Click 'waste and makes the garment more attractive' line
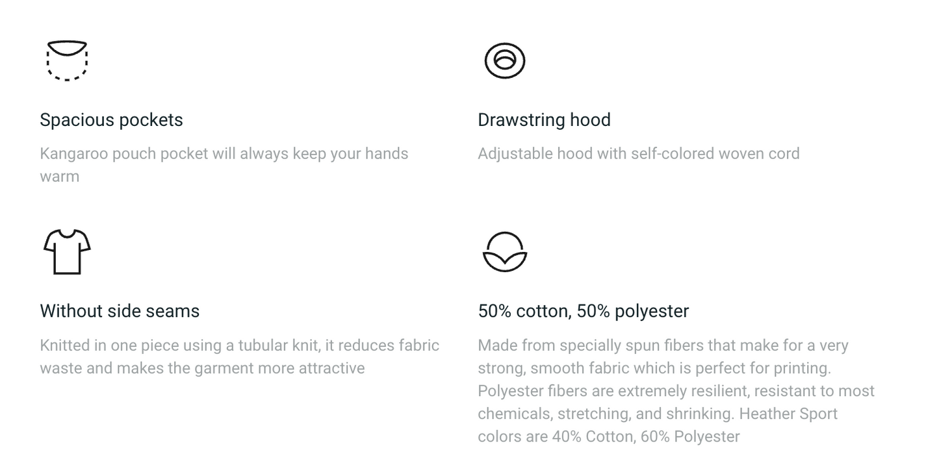The image size is (939, 476). click(x=202, y=368)
